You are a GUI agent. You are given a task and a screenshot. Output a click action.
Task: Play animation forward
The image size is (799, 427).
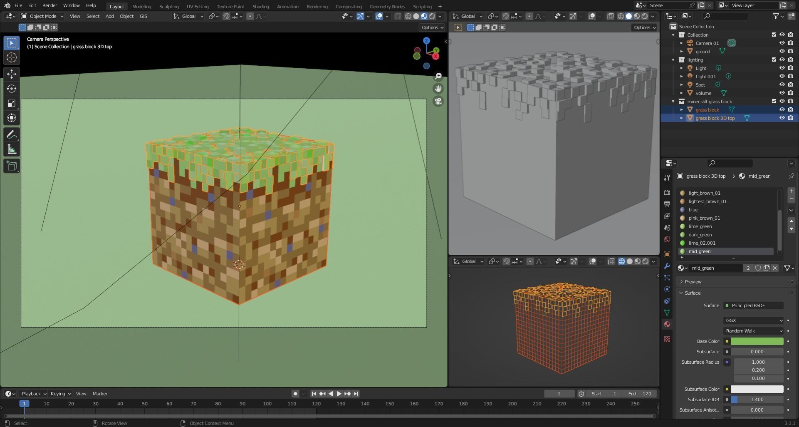click(x=339, y=394)
